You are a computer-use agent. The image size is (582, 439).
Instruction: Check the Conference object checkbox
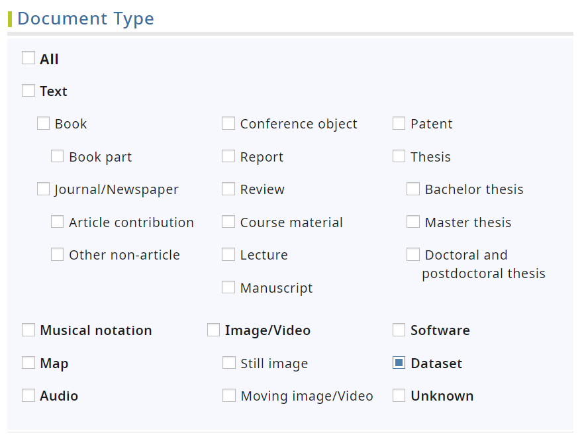tap(228, 123)
